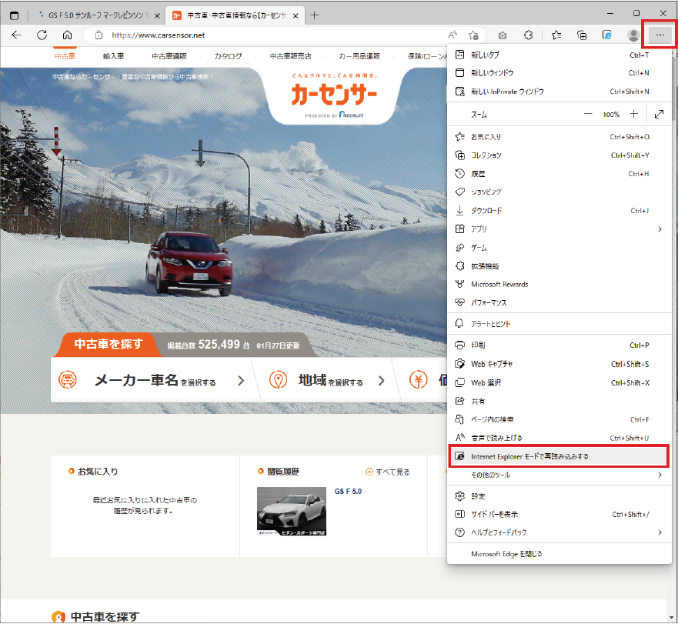Image resolution: width=678 pixels, height=624 pixels.
Task: Open the 中古車通販 navigation link
Action: [169, 56]
